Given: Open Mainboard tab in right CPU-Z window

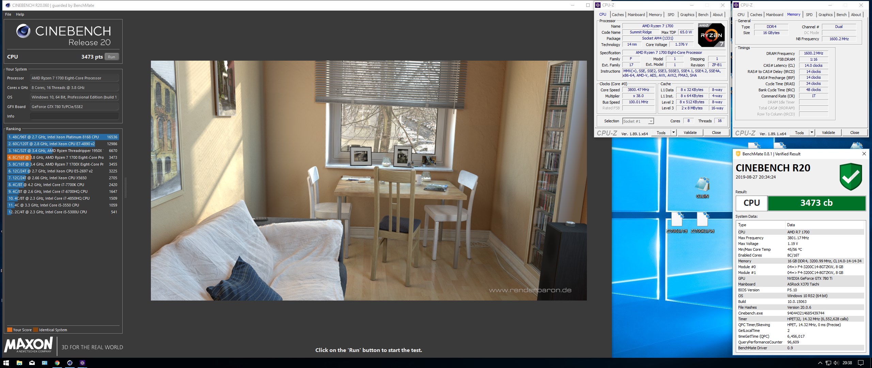Looking at the screenshot, I should 775,15.
